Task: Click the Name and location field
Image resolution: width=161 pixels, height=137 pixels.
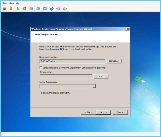Action: pos(72,61)
